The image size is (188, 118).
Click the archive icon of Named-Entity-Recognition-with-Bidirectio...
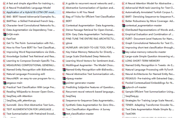click(x=64, y=70)
